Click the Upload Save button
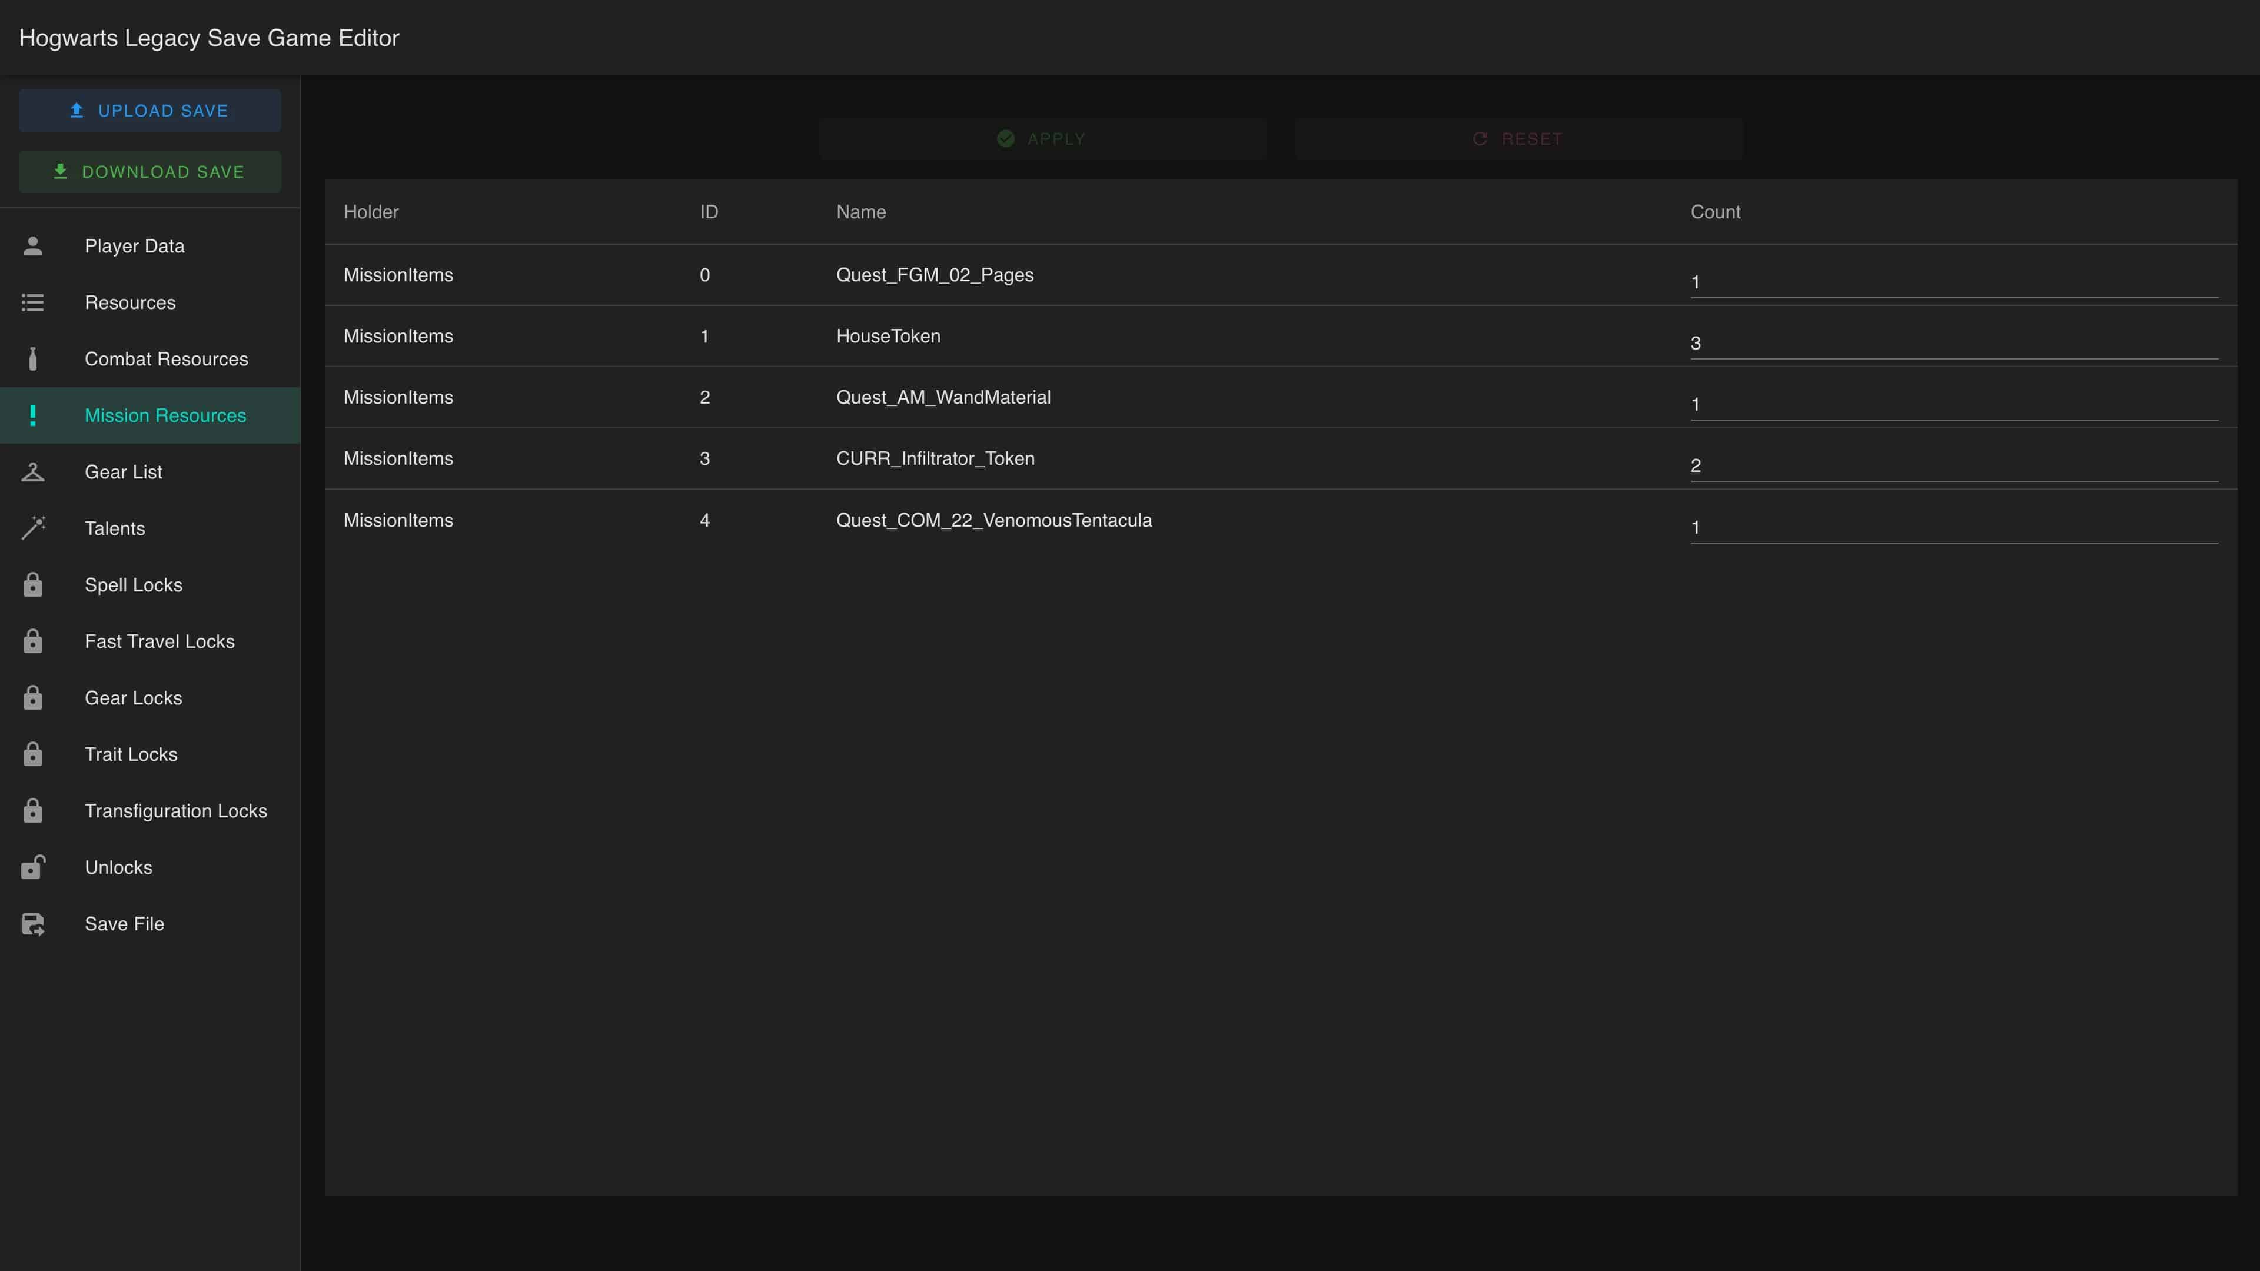The height and width of the screenshot is (1271, 2260). [x=150, y=111]
